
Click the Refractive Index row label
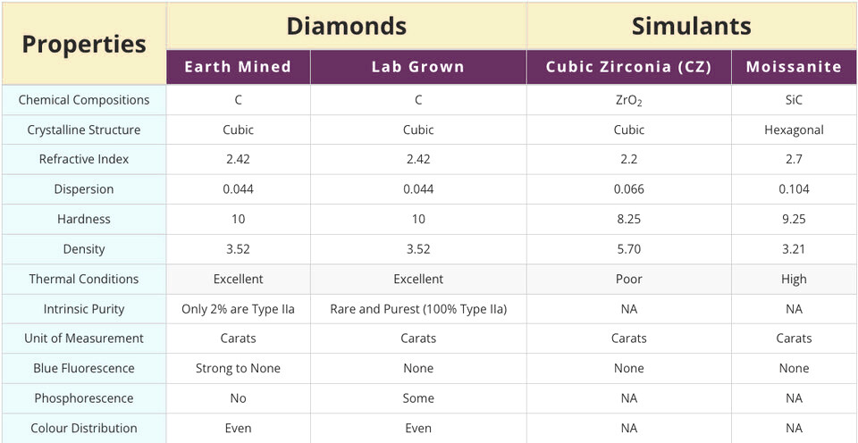tap(84, 160)
